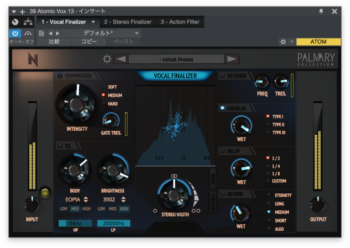
Task: Open the デフォルト preset dropdown
Action: [101, 34]
